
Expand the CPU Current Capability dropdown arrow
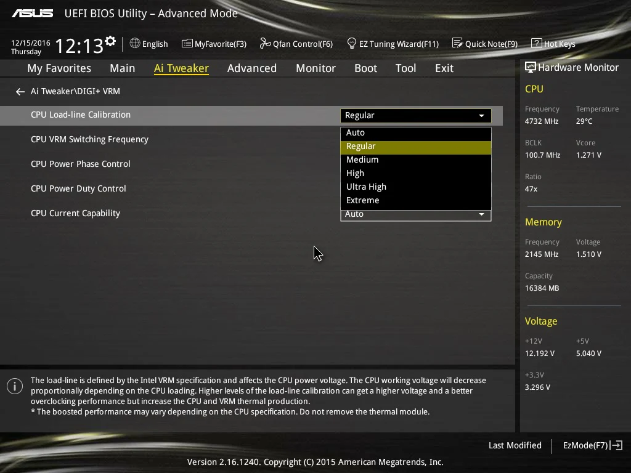(x=481, y=214)
